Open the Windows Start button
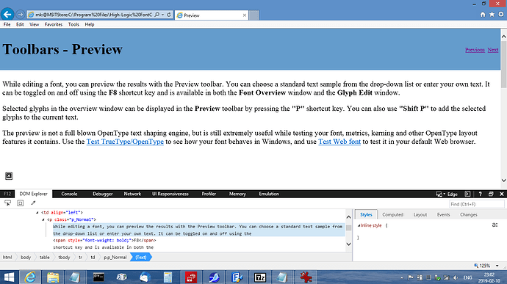Screen dimensions: 507x284 coord(9,277)
